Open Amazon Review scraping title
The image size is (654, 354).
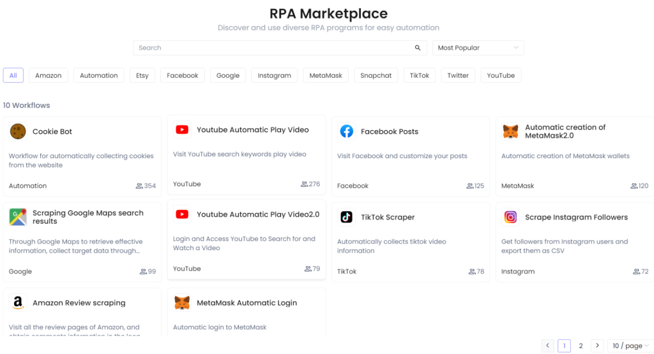click(x=79, y=303)
